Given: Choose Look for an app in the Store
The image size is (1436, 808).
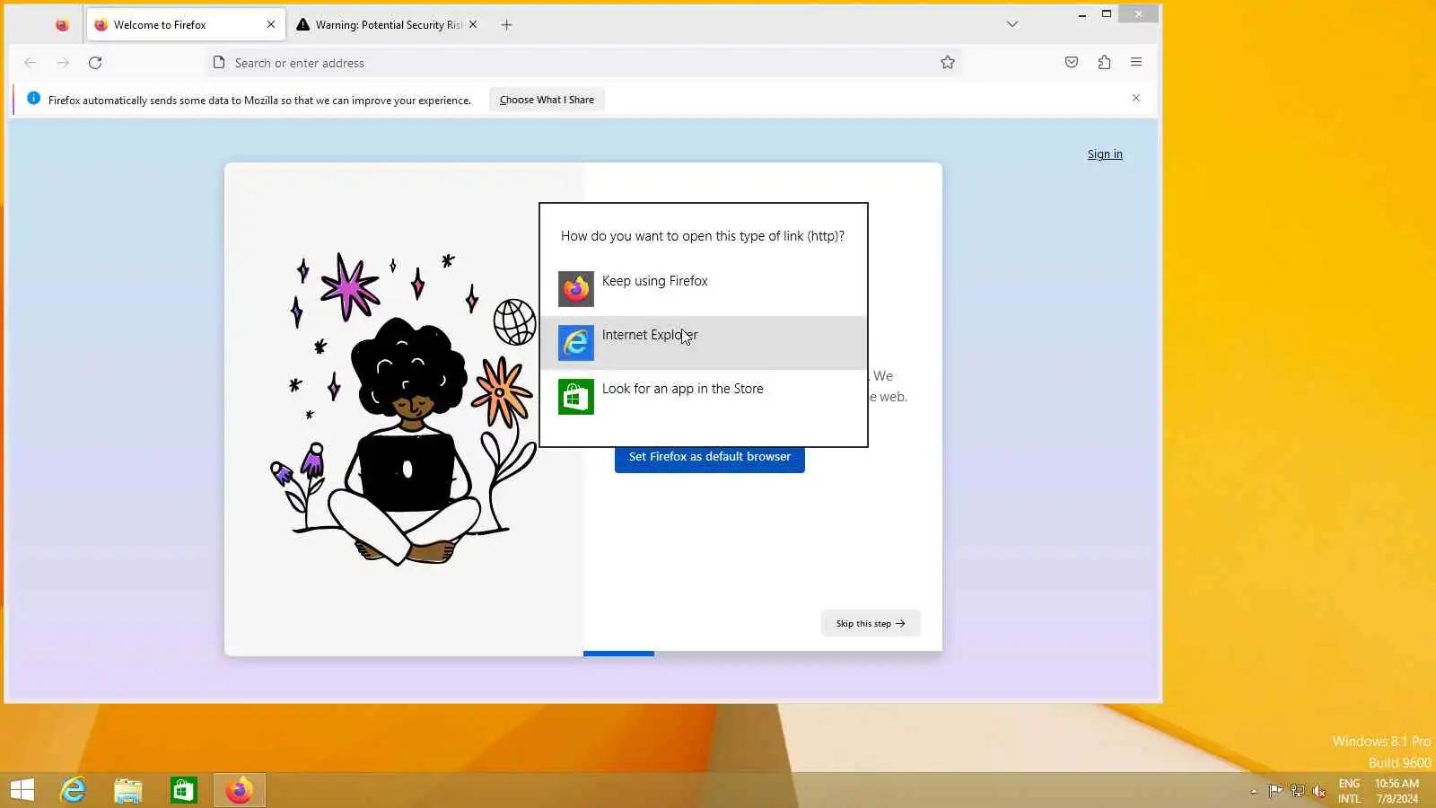Looking at the screenshot, I should (x=704, y=397).
